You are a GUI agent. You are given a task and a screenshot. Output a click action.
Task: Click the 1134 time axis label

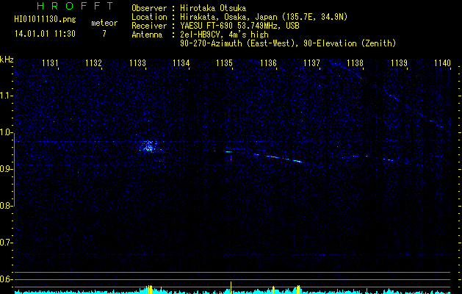(181, 63)
